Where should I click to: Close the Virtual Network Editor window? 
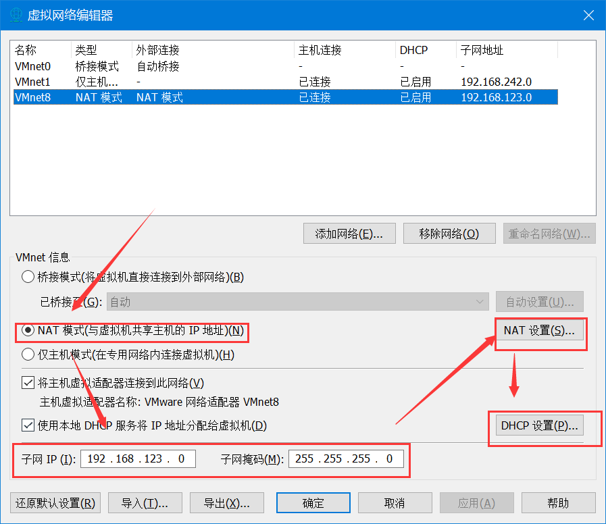588,15
